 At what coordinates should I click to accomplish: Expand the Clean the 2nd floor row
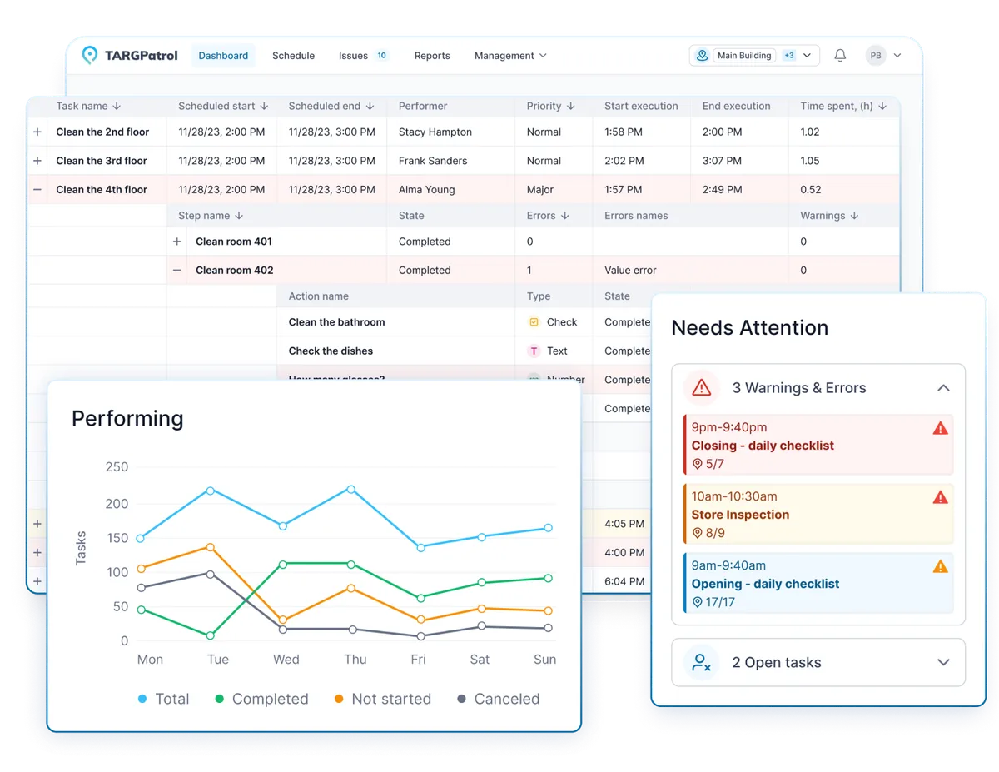click(37, 132)
